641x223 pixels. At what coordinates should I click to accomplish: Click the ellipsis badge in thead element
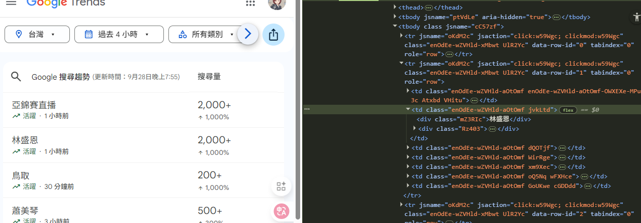429,8
